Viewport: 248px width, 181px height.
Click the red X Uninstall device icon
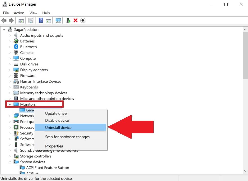coord(75,20)
